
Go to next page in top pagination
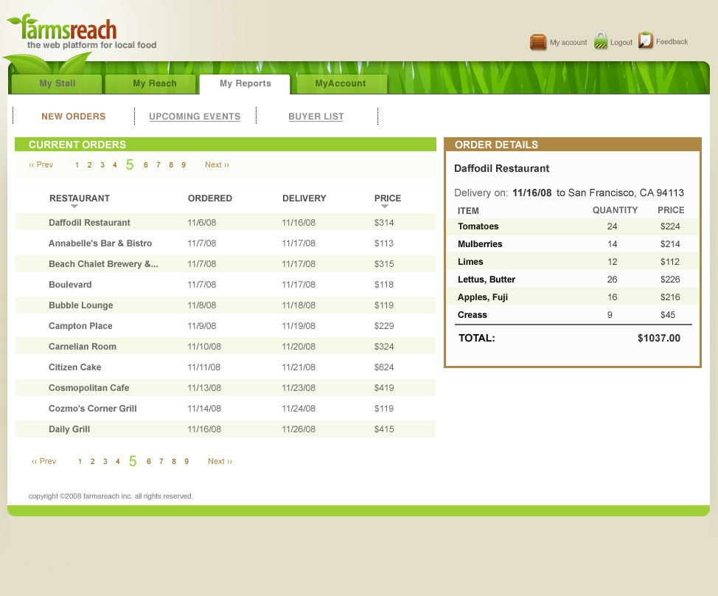point(217,164)
